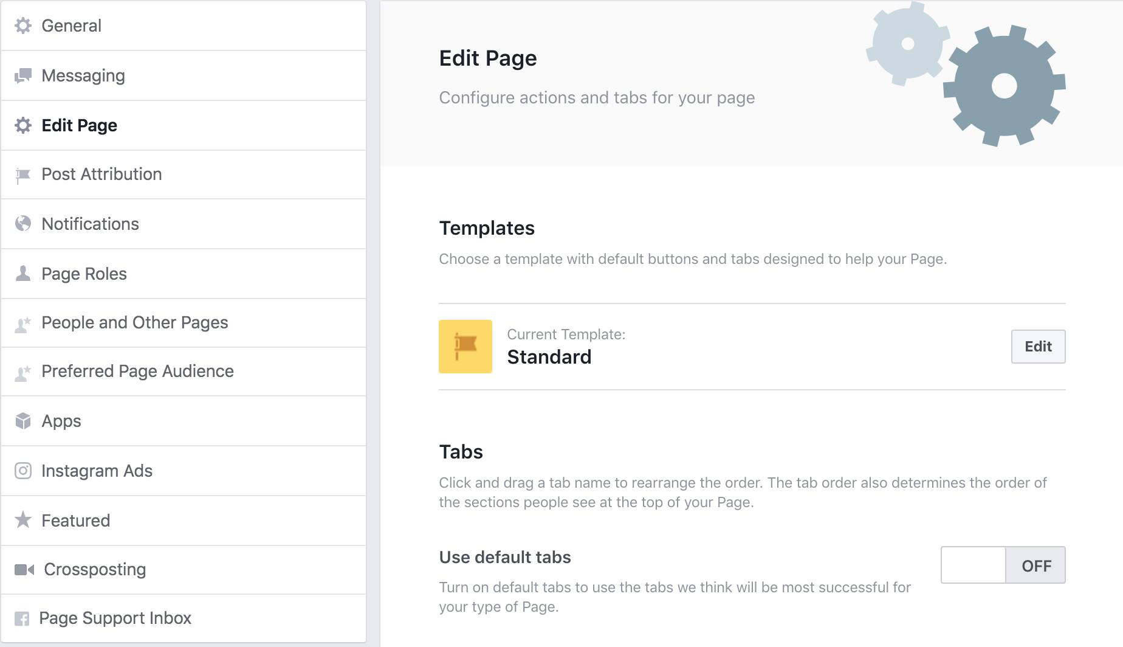The image size is (1123, 647).
Task: Select Page Roles in the sidebar
Action: coord(84,274)
